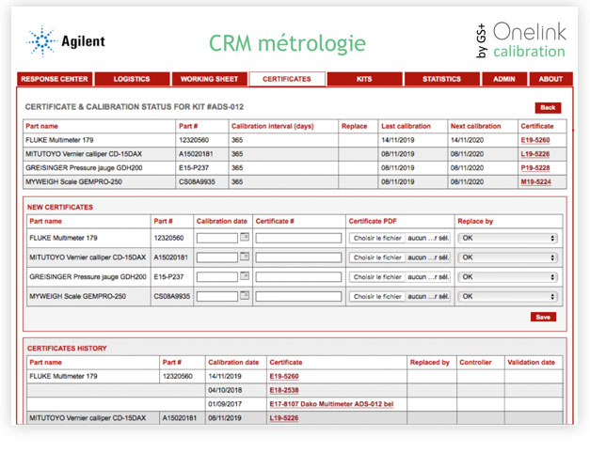Open certificate E19-5260 in status table
The image size is (590, 468).
(535, 140)
